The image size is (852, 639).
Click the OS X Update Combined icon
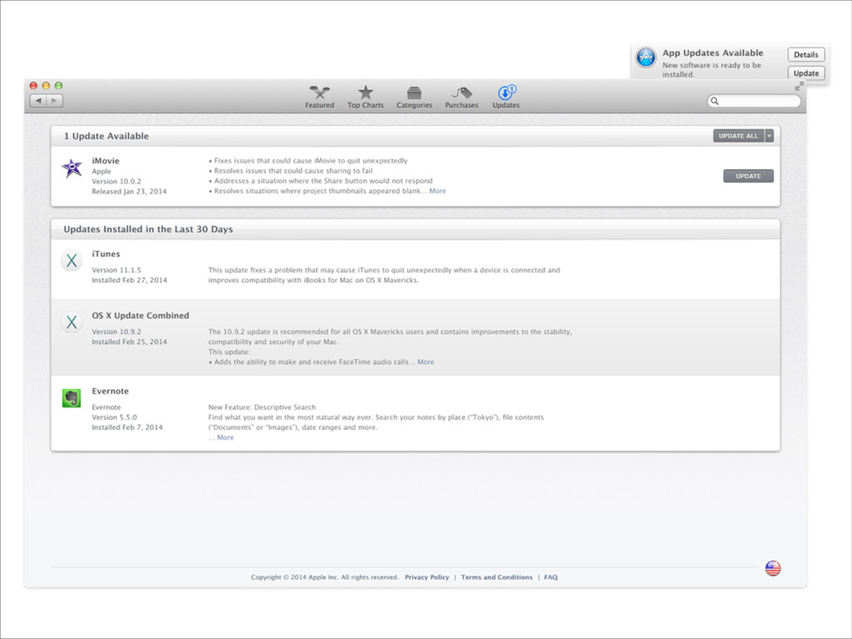coord(72,322)
